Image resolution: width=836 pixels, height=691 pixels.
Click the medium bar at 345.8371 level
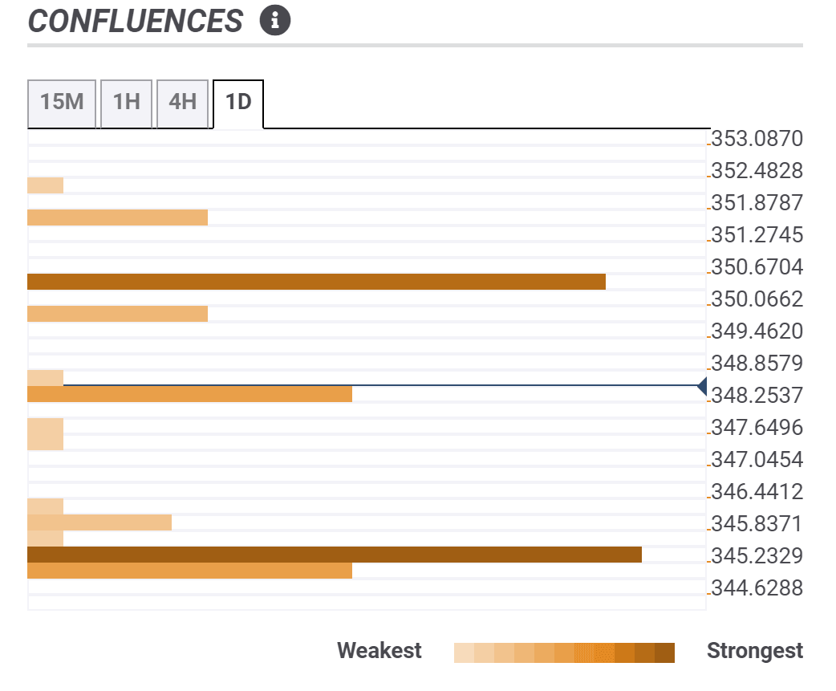pyautogui.click(x=99, y=522)
